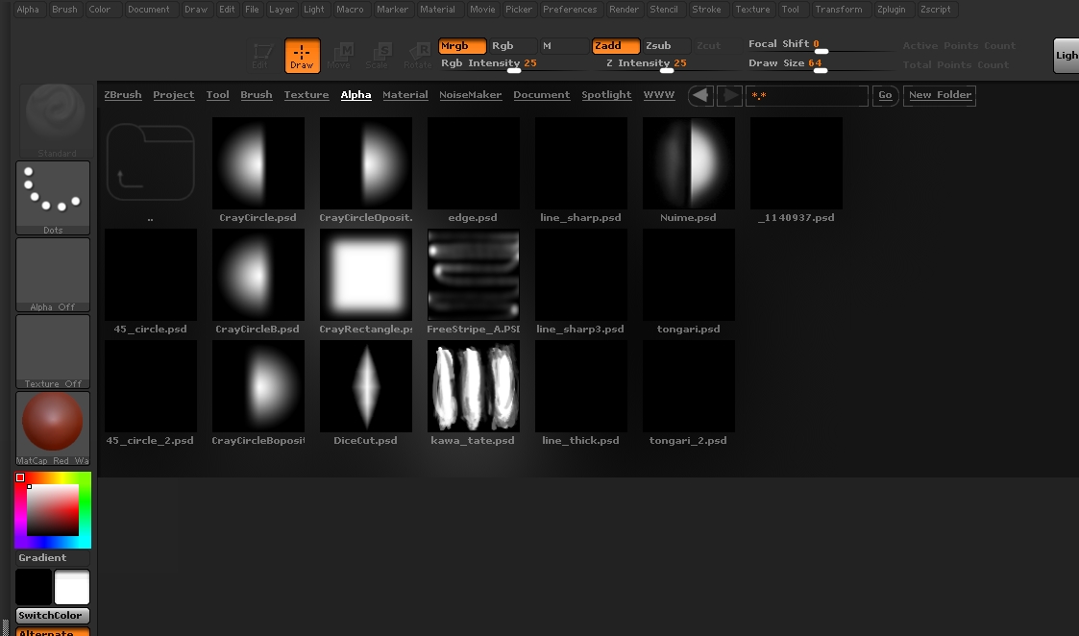Click the MatCap Red Wax material sphere
This screenshot has height=636, width=1079.
click(x=53, y=421)
